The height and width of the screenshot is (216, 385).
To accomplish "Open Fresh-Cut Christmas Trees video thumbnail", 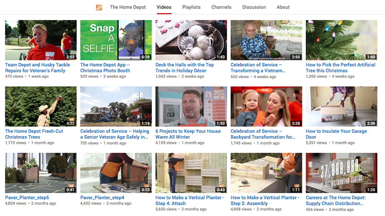I will click(x=41, y=106).
